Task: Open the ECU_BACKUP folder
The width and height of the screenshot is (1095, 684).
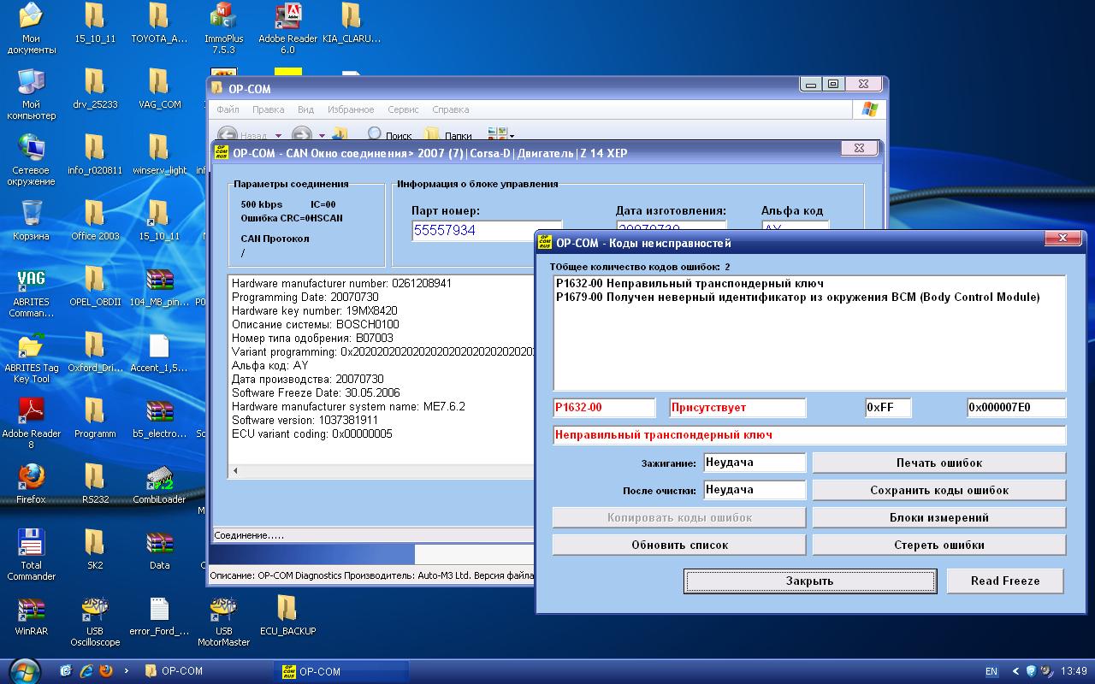Action: 287,615
